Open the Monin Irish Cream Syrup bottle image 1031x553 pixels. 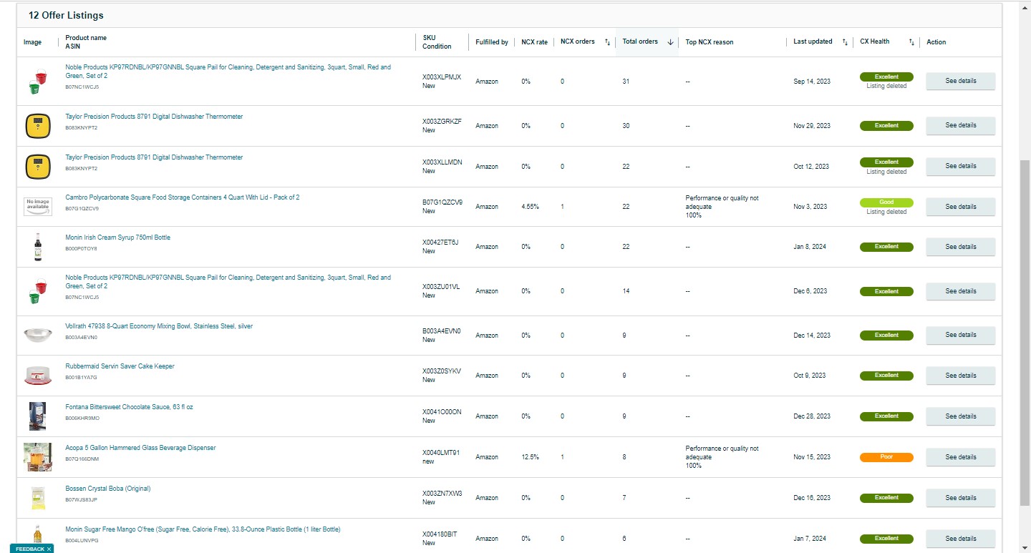(38, 247)
